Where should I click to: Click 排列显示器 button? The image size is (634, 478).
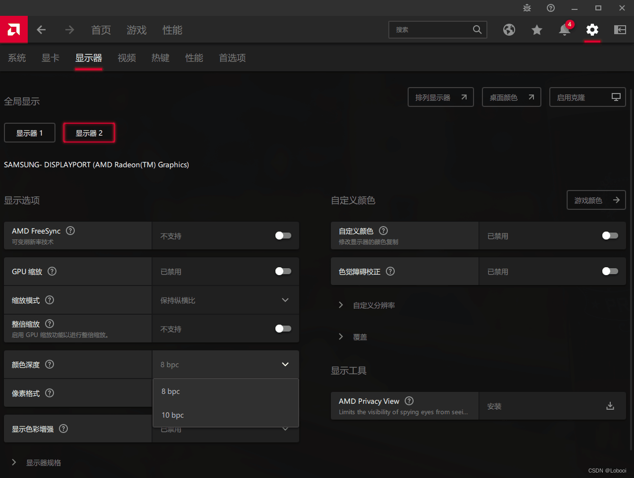[x=441, y=97]
